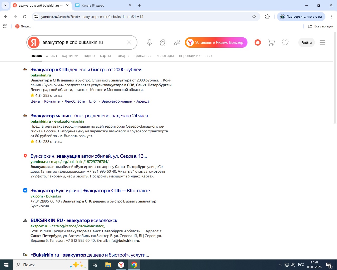
Task: Clear the search query with X icon
Action: pyautogui.click(x=129, y=42)
